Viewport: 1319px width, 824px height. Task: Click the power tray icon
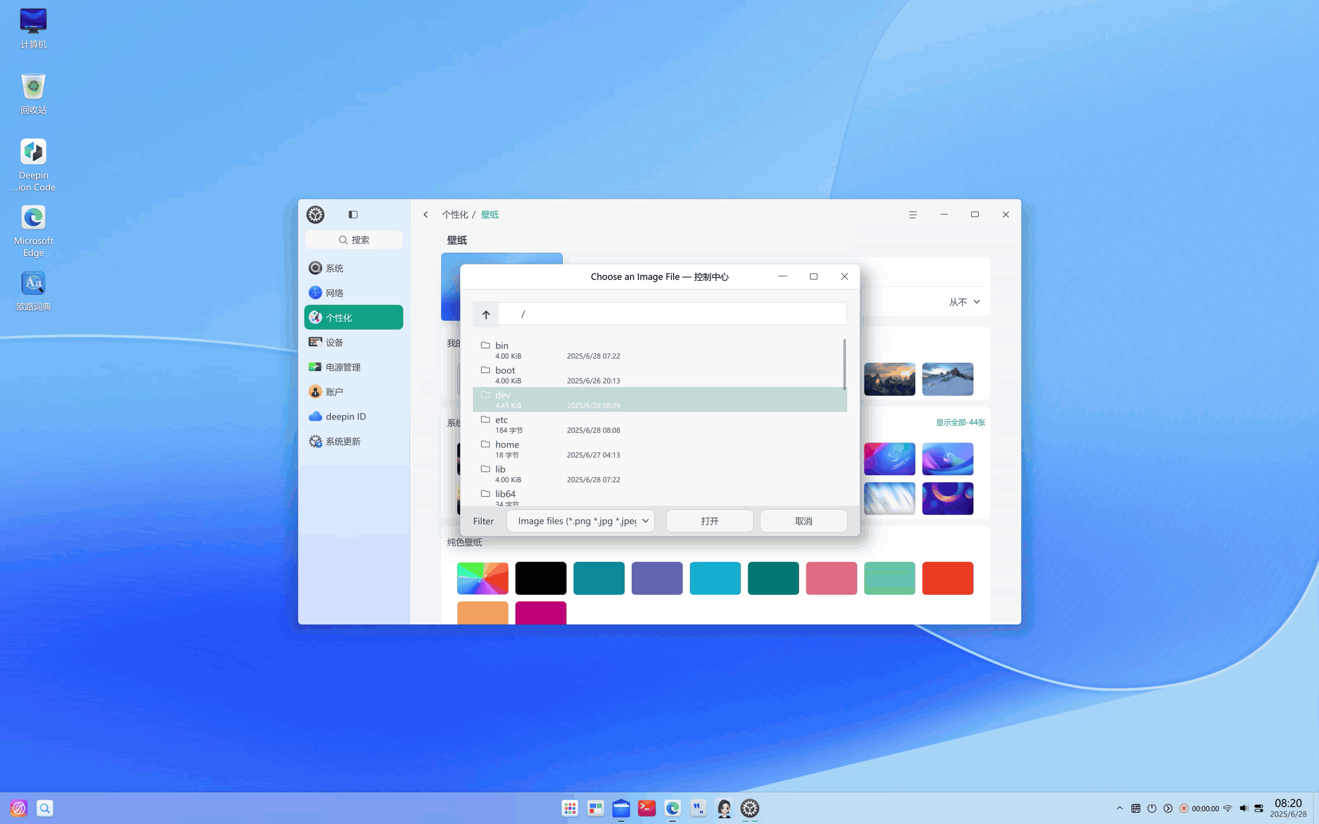1152,808
